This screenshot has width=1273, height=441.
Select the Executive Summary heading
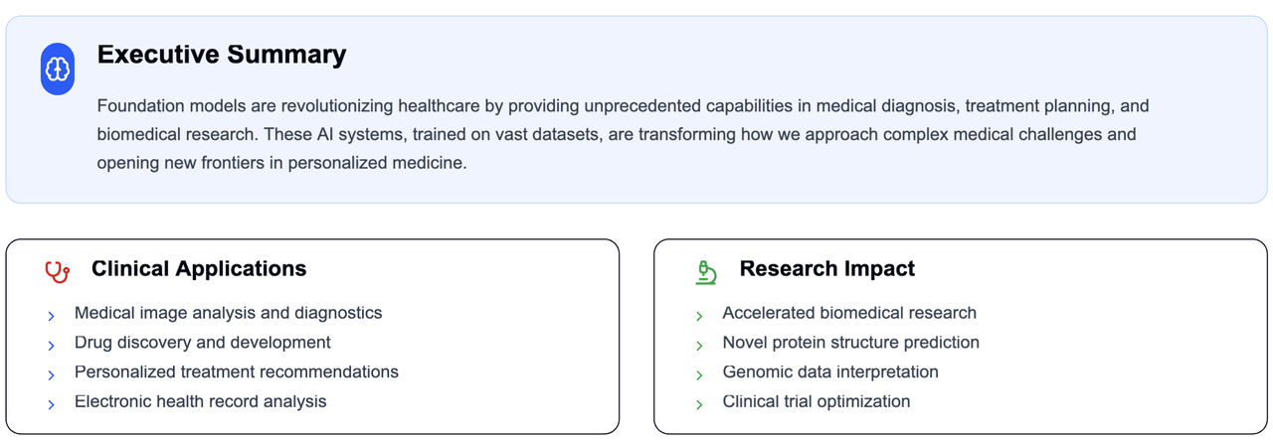pos(222,55)
